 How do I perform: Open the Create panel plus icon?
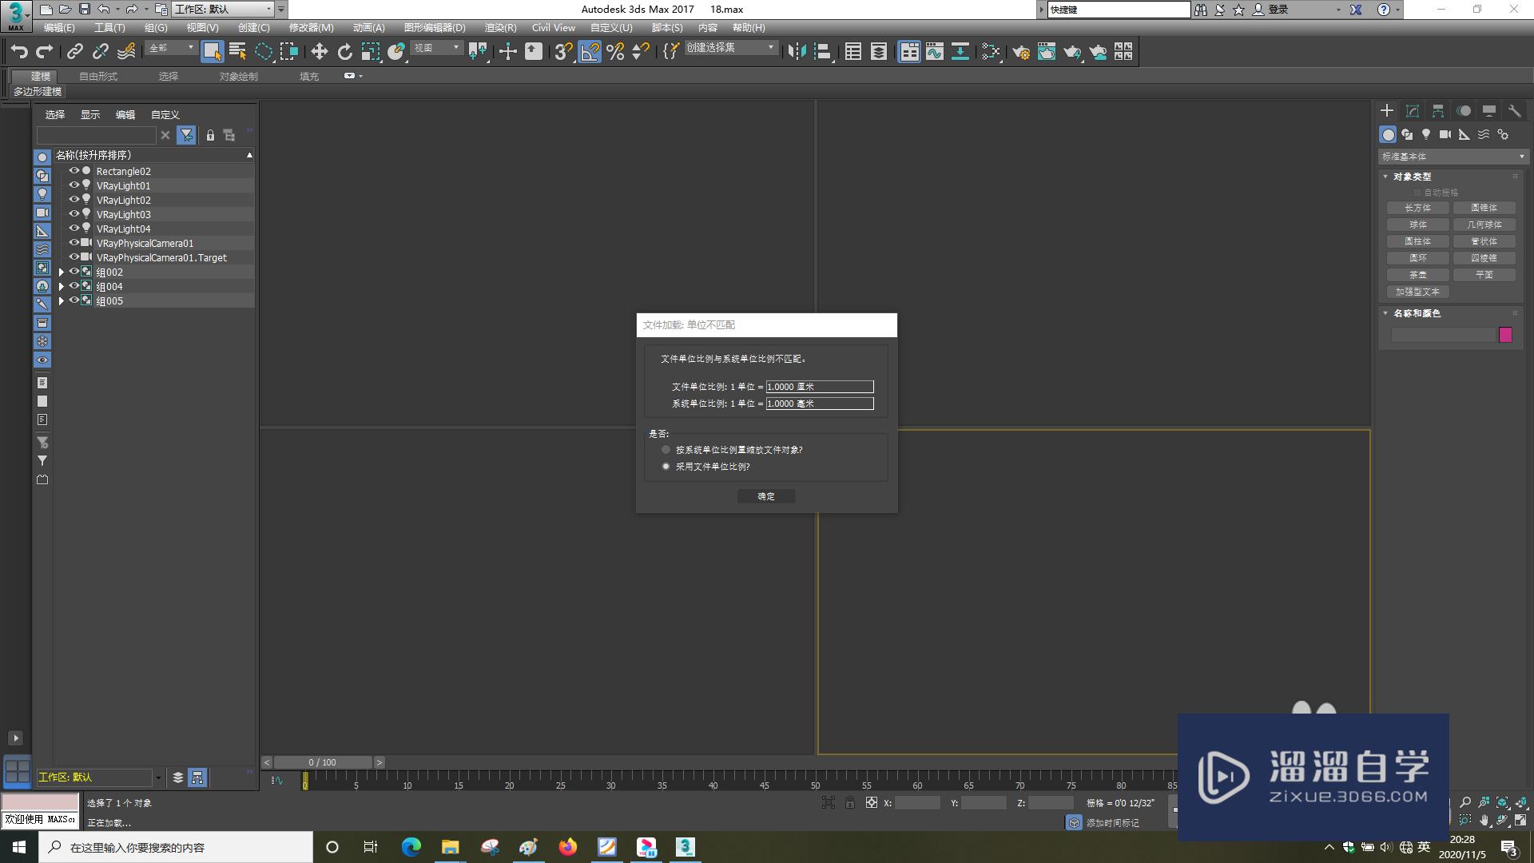pos(1387,110)
